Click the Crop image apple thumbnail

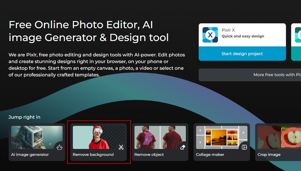[279, 137]
